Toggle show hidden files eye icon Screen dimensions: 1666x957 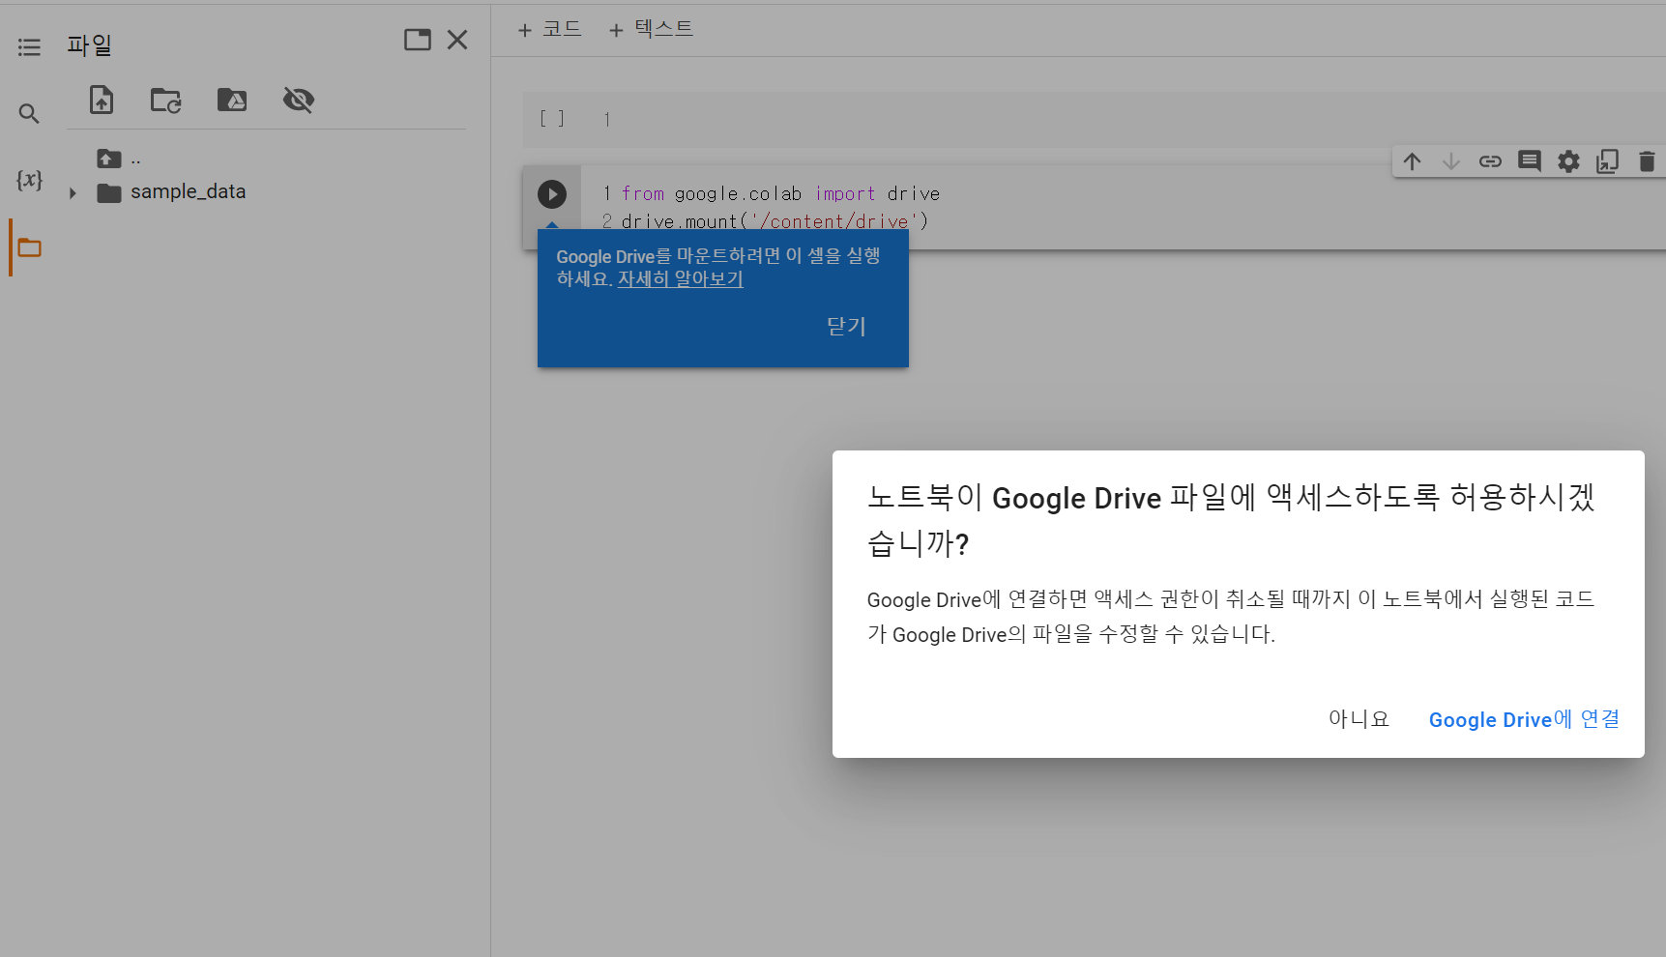299,100
